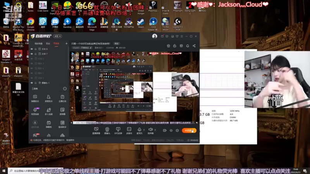This screenshot has height=174, width=310.
Task: Switch to the 我的场景 tab
Action: click(x=38, y=43)
